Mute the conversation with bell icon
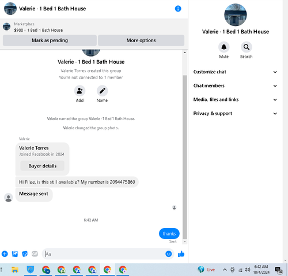The height and width of the screenshot is (276, 288). (223, 47)
